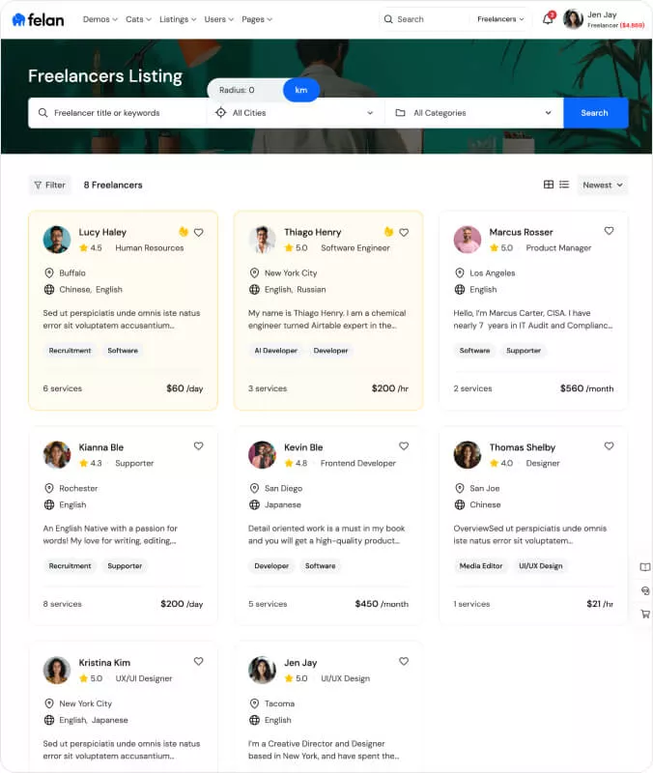Screen dimensions: 653x773
Task: Open the Listings menu
Action: click(178, 19)
